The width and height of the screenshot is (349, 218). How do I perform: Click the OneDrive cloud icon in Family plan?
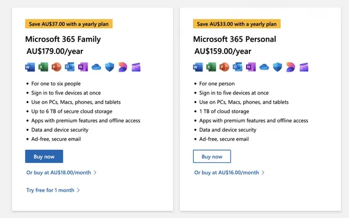point(96,67)
